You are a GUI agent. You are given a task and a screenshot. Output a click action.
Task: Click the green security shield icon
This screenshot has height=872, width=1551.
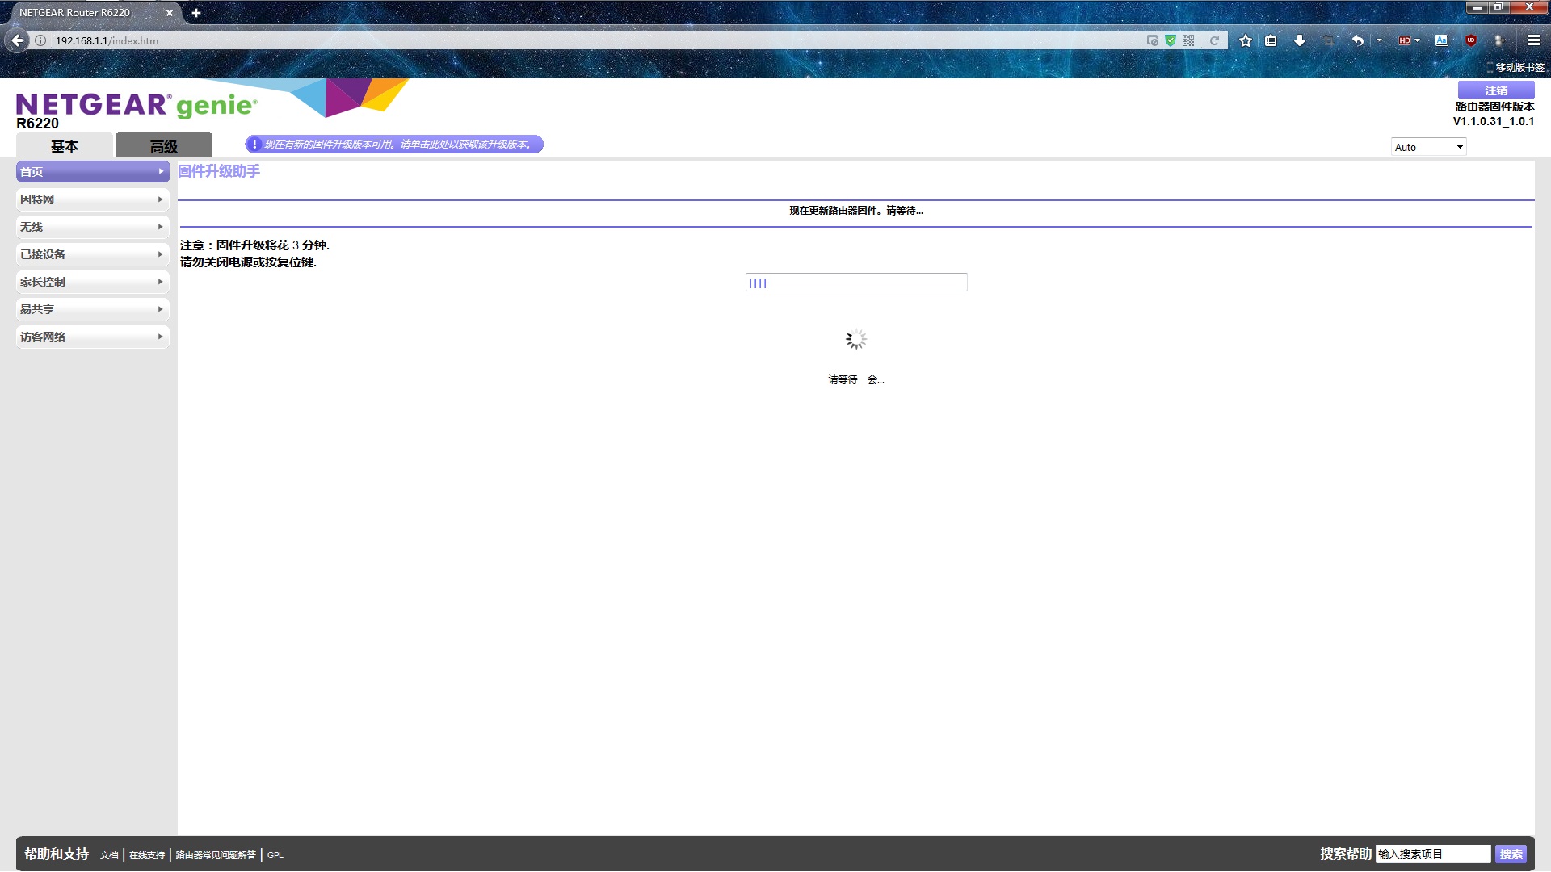(x=1171, y=40)
